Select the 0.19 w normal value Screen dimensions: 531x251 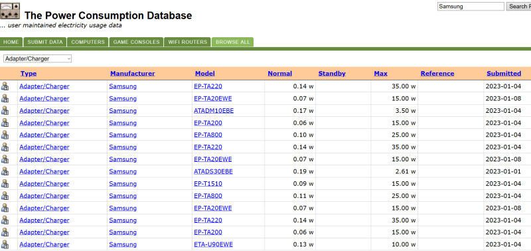point(303,171)
